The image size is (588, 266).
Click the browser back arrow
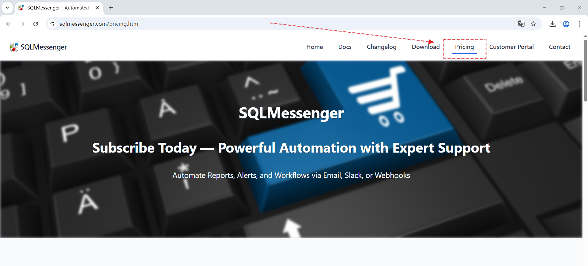[x=8, y=24]
